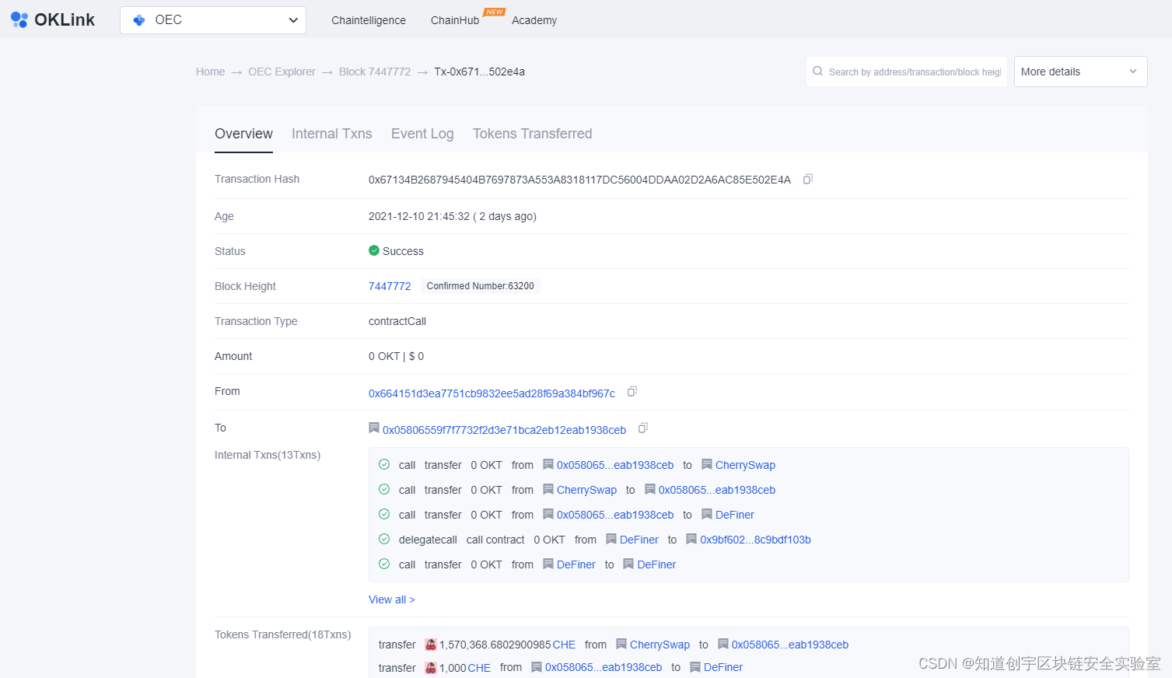
Task: Open Block 7447772 breadcrumb
Action: (x=375, y=72)
